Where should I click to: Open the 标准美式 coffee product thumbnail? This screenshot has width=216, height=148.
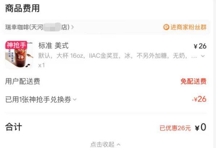tap(19, 54)
